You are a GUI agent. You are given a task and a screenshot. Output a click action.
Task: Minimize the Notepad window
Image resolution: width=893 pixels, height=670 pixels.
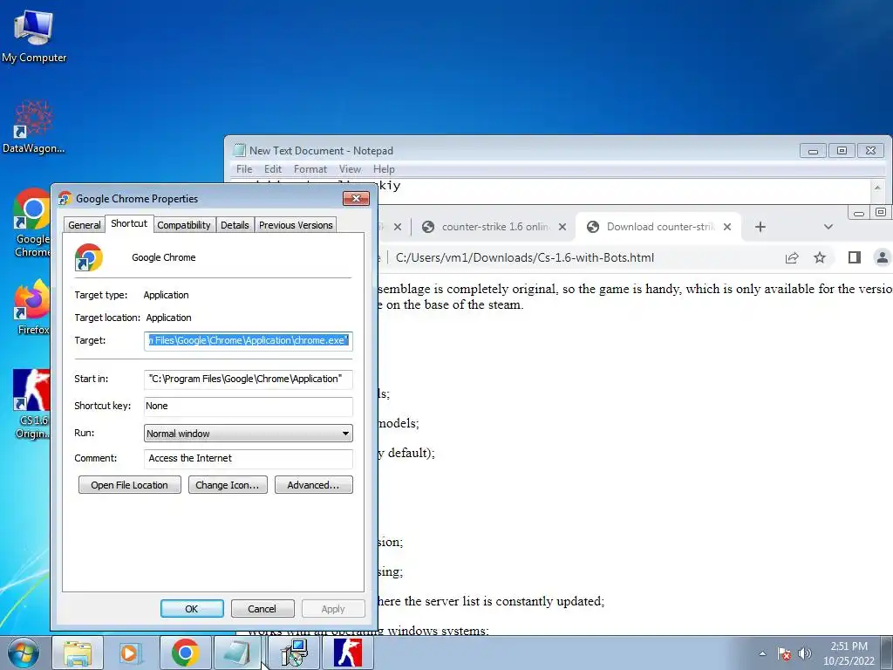click(814, 151)
